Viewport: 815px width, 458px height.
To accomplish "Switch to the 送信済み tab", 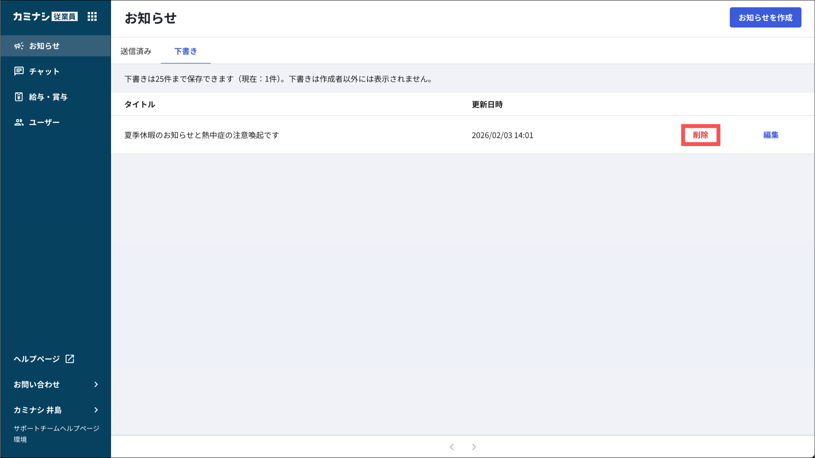I will [x=136, y=51].
